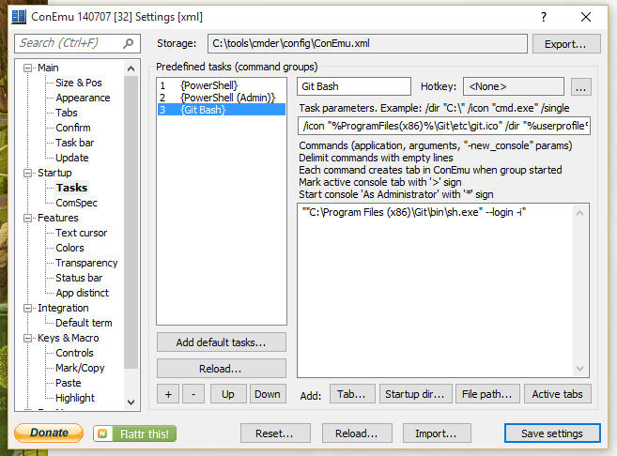Click the Startup dir... button

(x=415, y=394)
